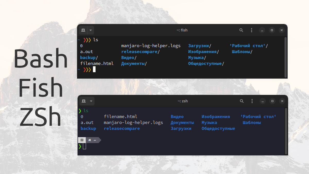The image size is (309, 174).
Task: Click 'Шаблоны/' in fish output
Action: (x=242, y=52)
